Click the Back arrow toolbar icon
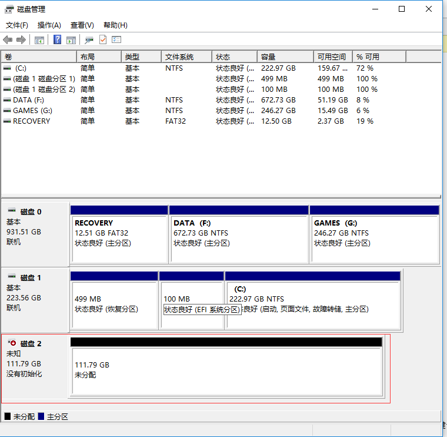Image resolution: width=447 pixels, height=437 pixels. pyautogui.click(x=8, y=39)
